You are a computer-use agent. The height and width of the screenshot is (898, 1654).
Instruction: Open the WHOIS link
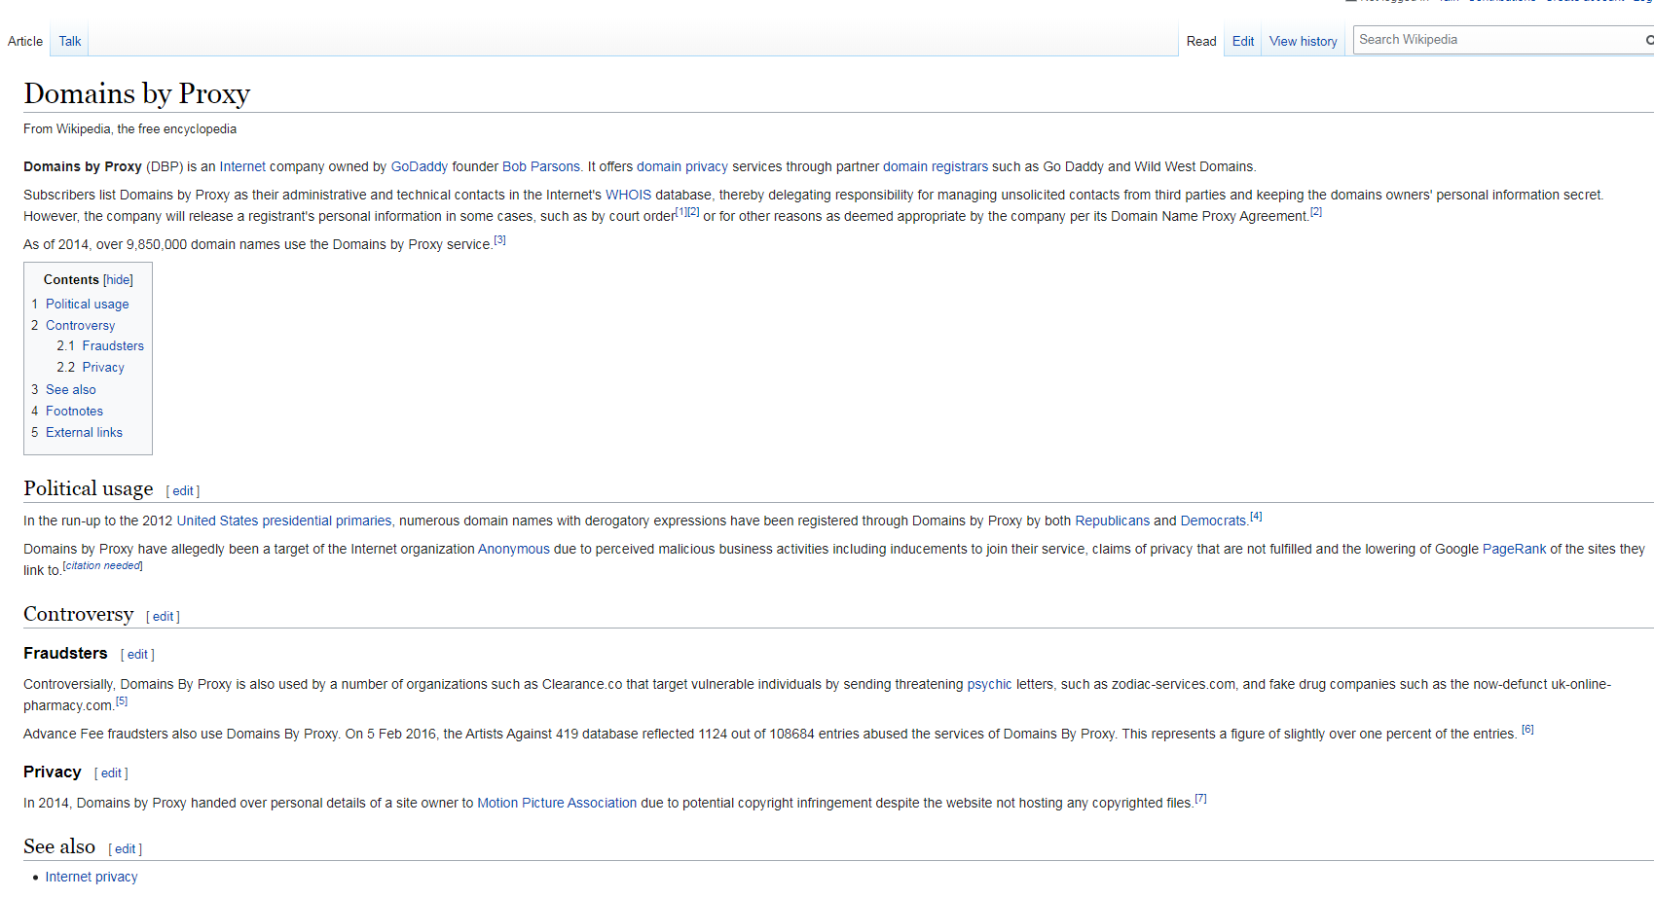pyautogui.click(x=629, y=196)
